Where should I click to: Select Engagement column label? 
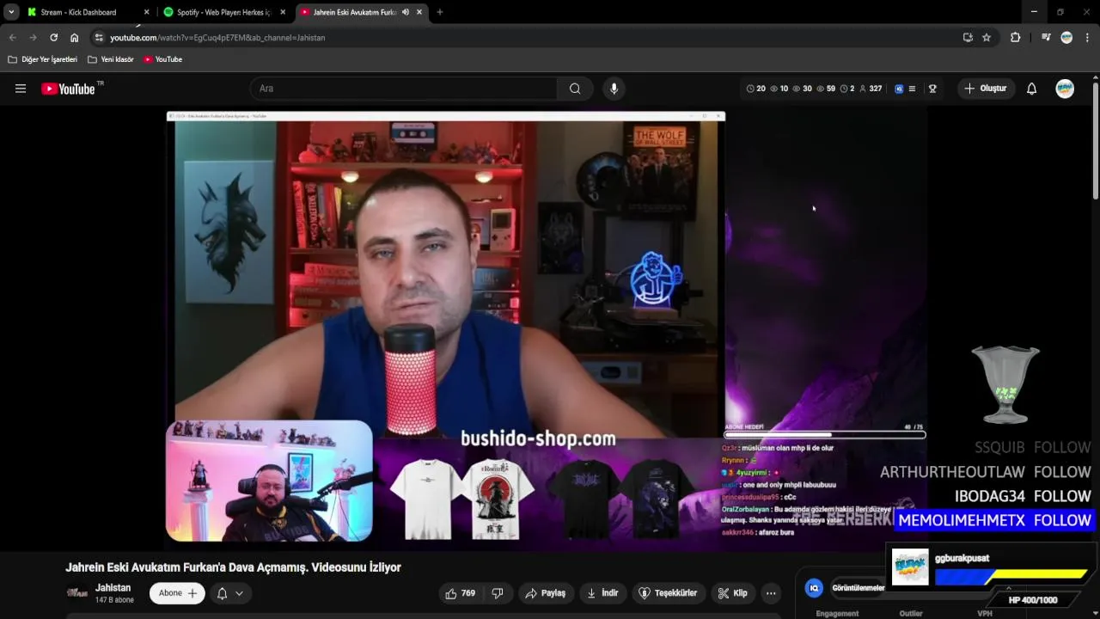click(x=837, y=614)
